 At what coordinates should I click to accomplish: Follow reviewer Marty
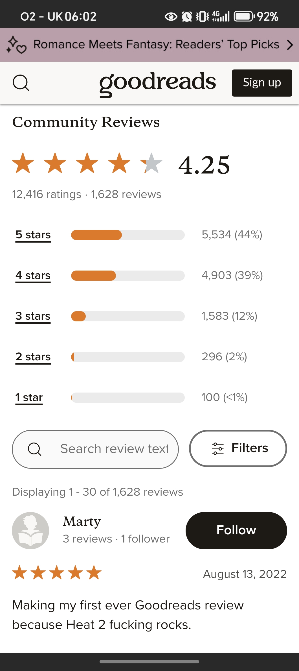(x=236, y=530)
